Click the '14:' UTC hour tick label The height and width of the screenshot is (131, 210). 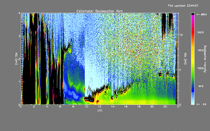click(113, 107)
